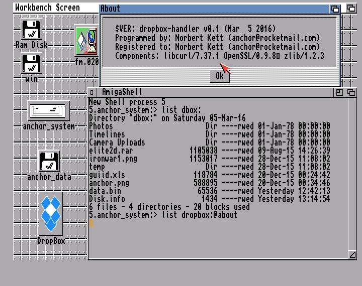
Task: Select the anchor_data disk icon
Action: [49, 162]
